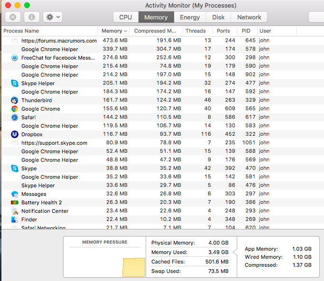Select Google Chrome Helper using 52.4 MB
Viewport: 324px width, 281px height.
(163, 151)
